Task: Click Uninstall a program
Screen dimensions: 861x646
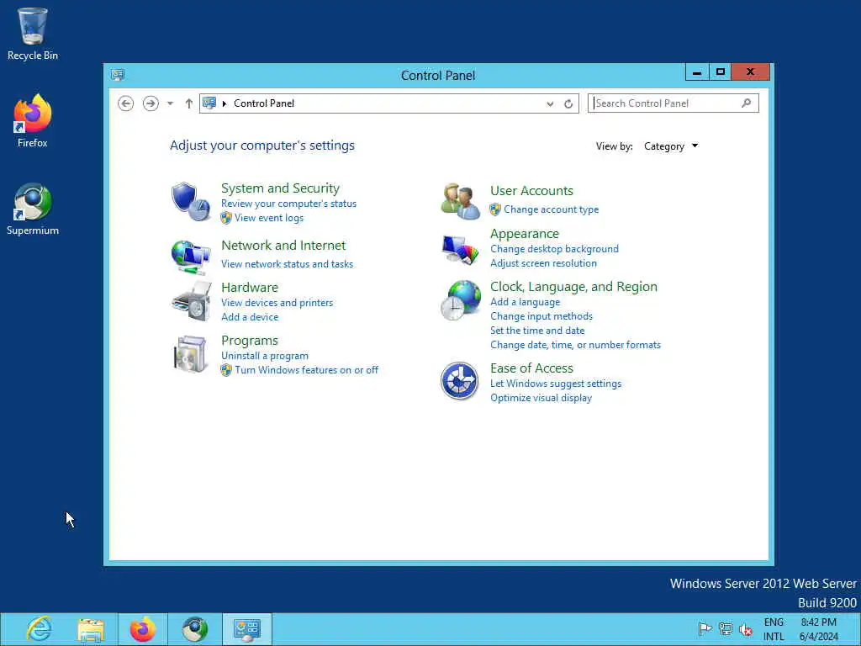Action: [265, 356]
